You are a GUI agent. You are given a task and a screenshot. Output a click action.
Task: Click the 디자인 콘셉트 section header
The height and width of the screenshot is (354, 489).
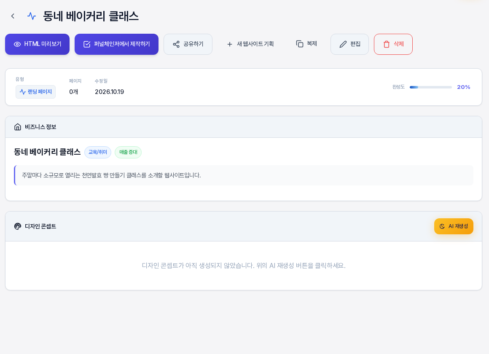pos(244,226)
